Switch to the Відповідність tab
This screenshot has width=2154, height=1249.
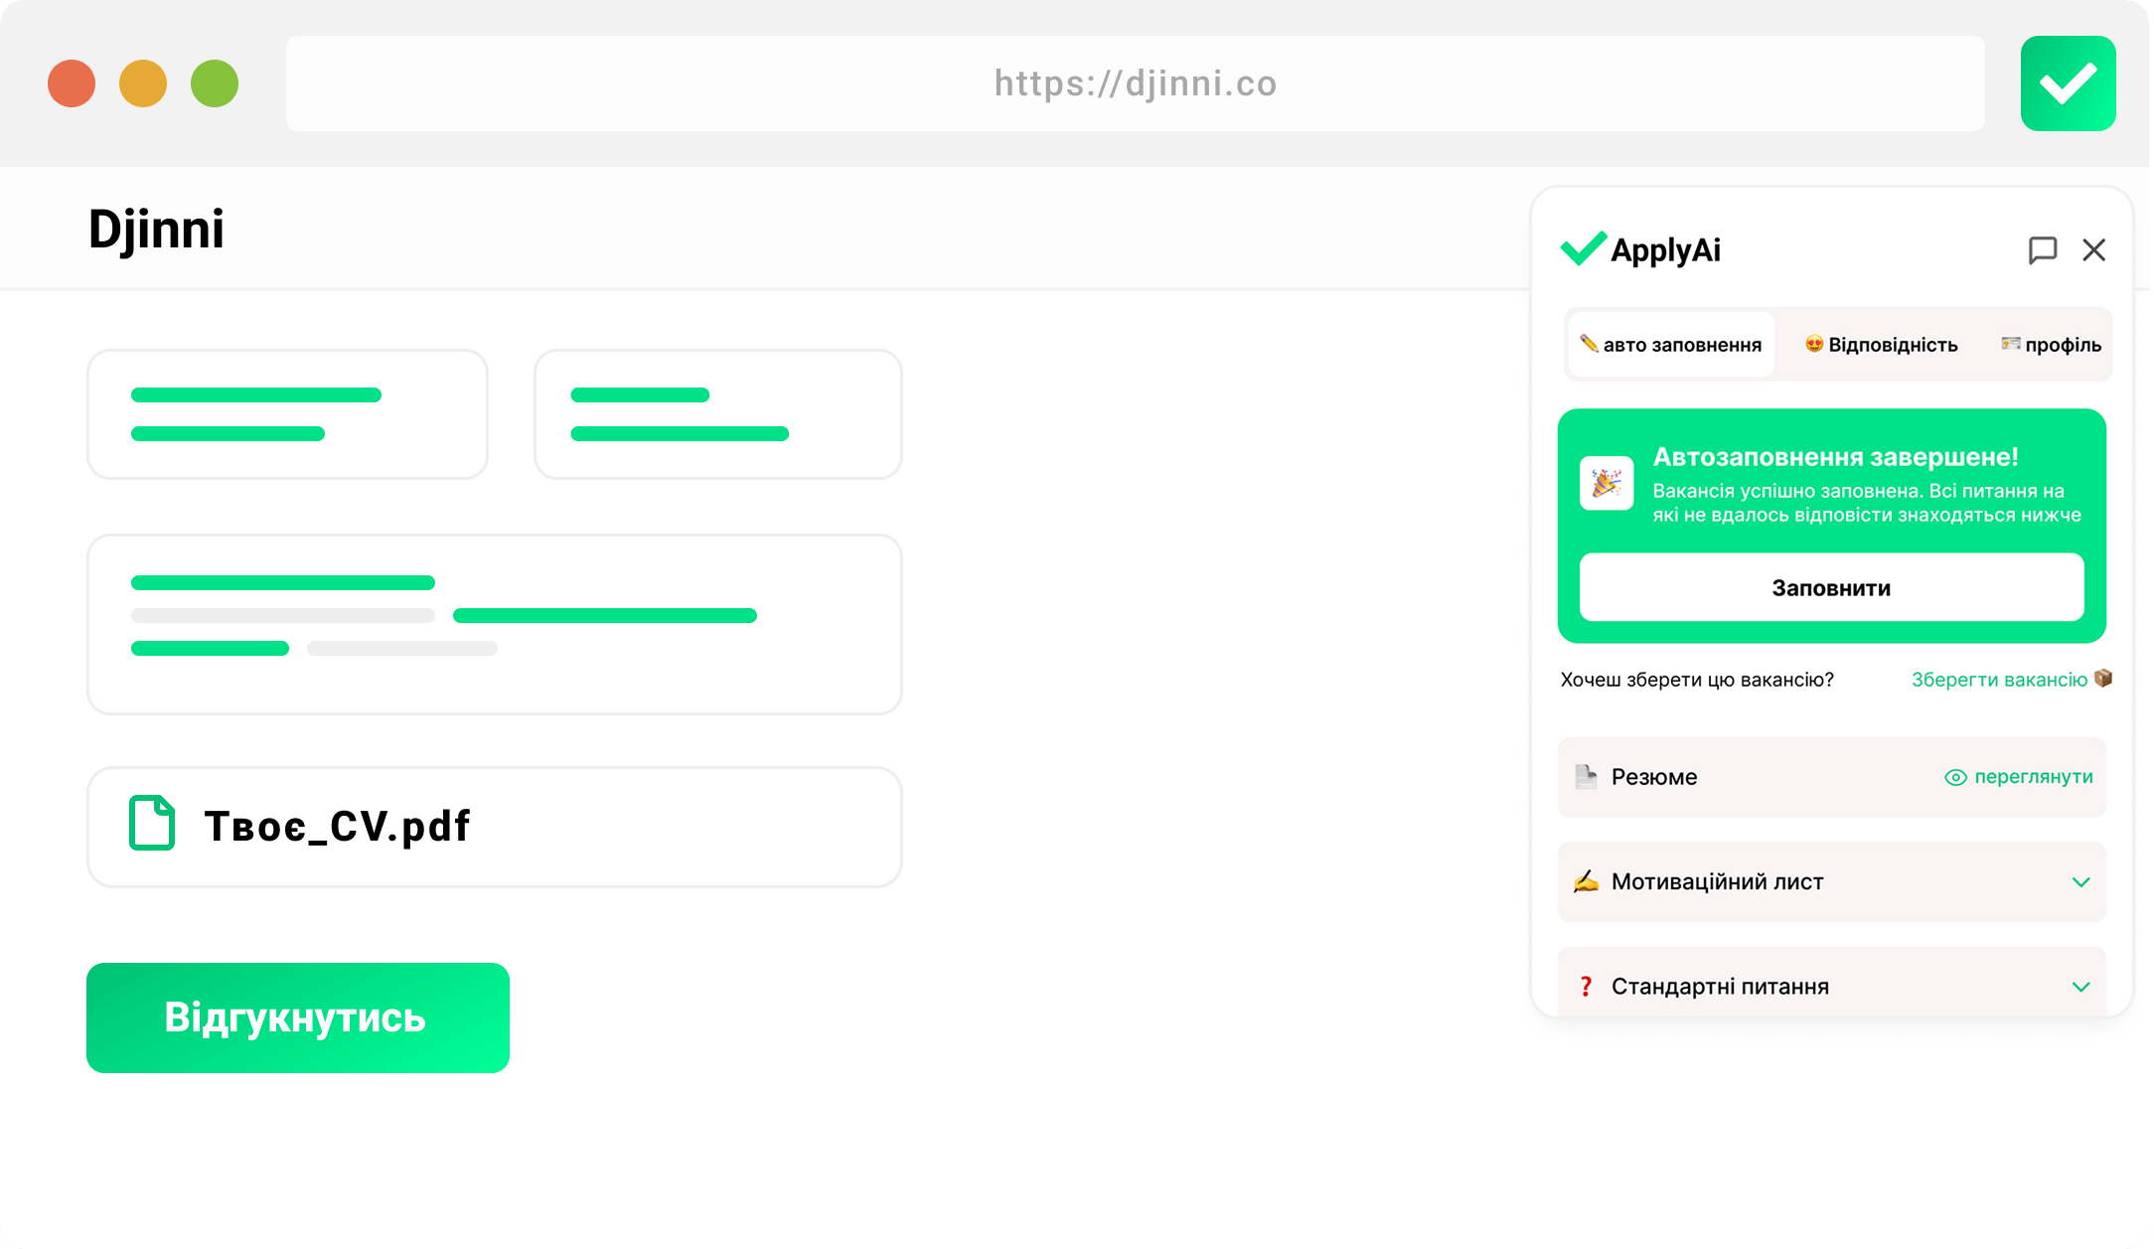click(1881, 345)
